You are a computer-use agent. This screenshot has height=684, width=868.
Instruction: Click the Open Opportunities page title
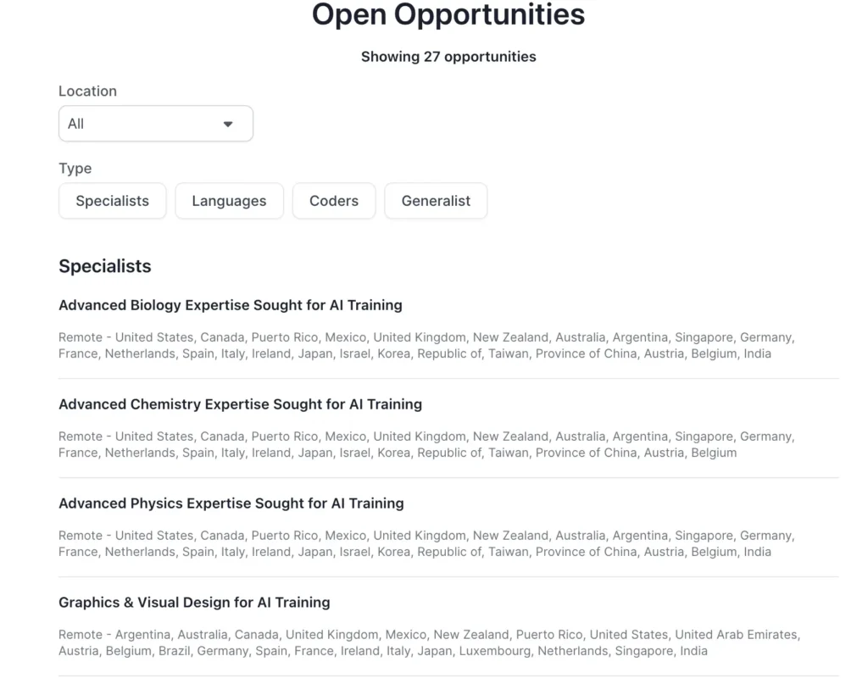click(448, 14)
